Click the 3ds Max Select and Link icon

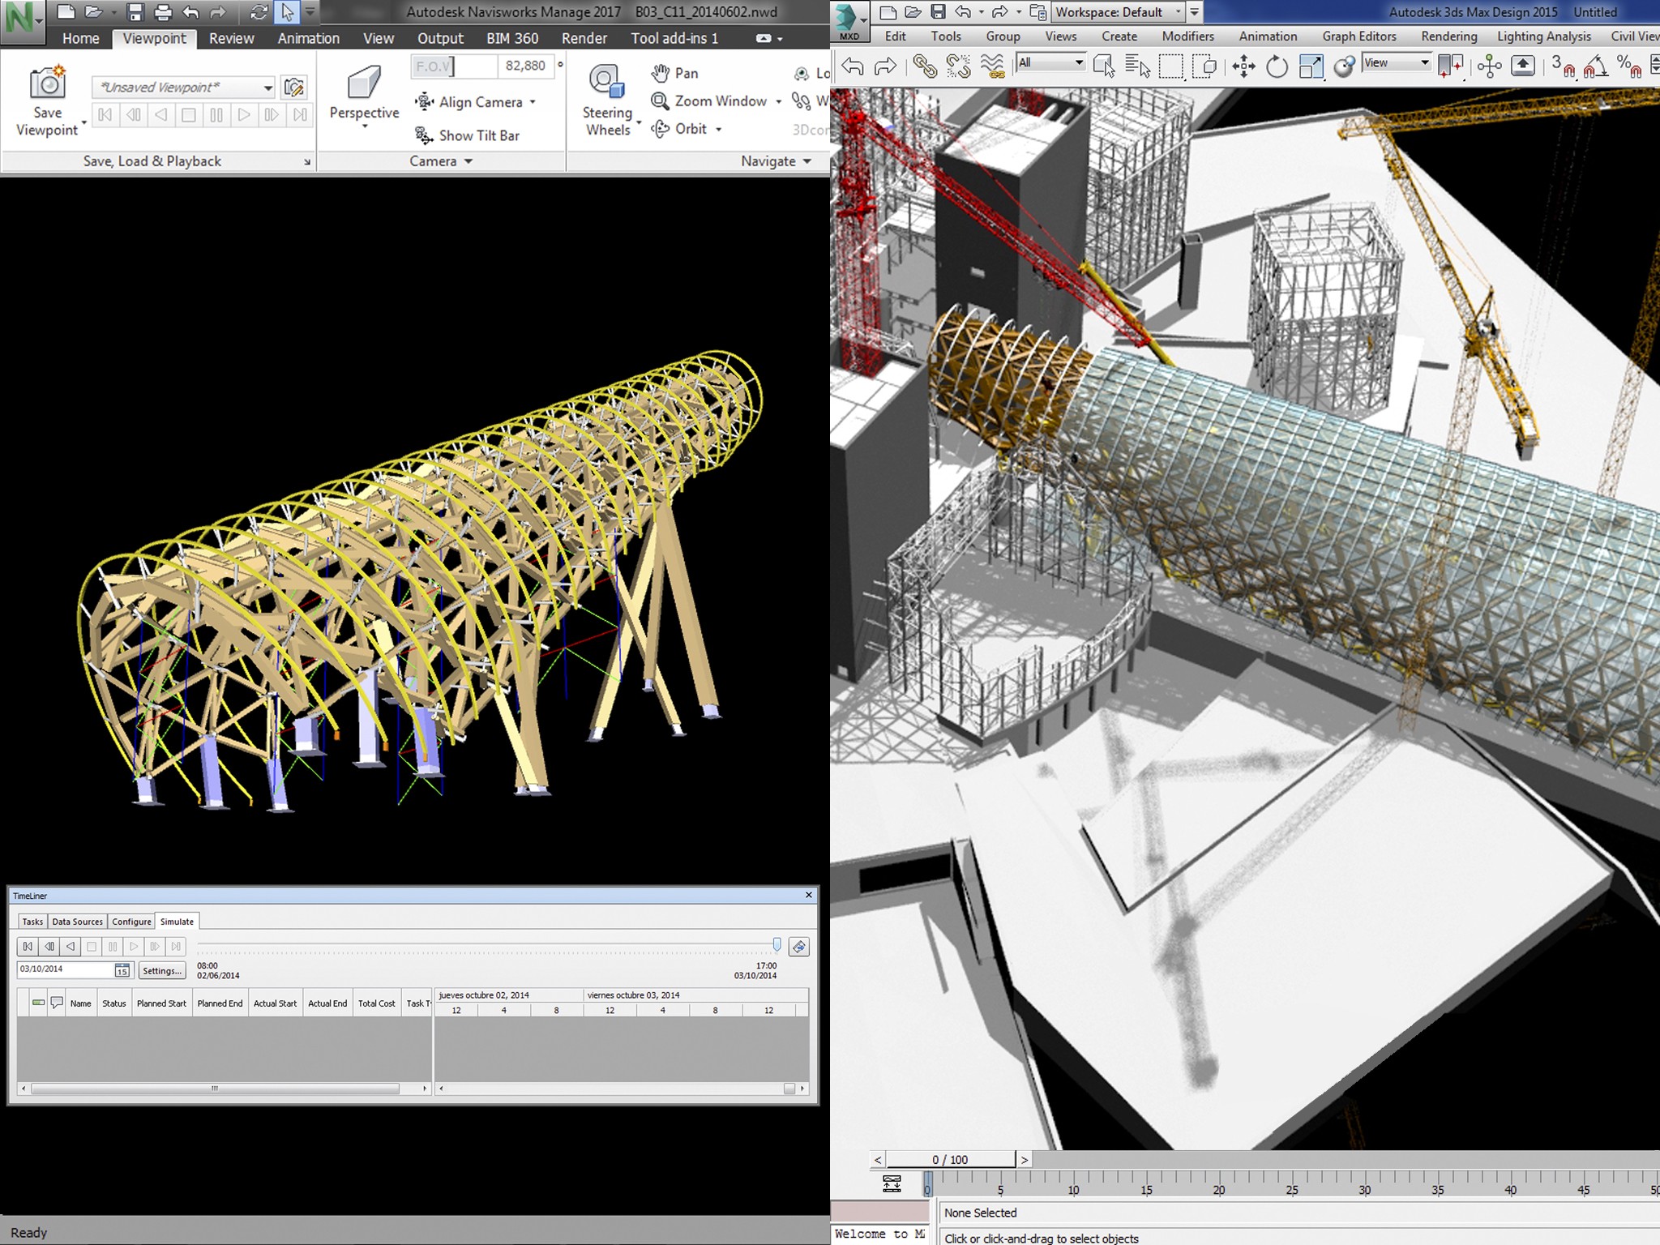924,66
